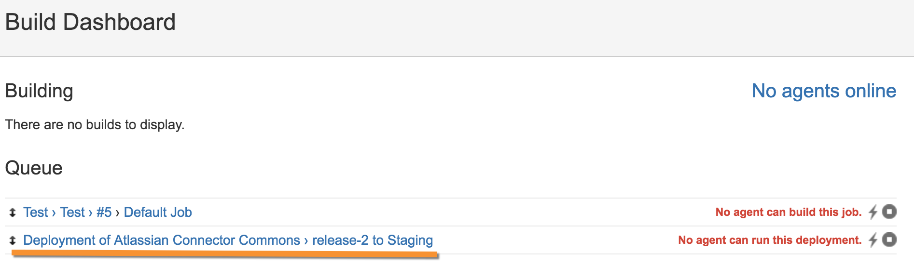This screenshot has width=914, height=266.
Task: Open the No agents online link
Action: [824, 91]
